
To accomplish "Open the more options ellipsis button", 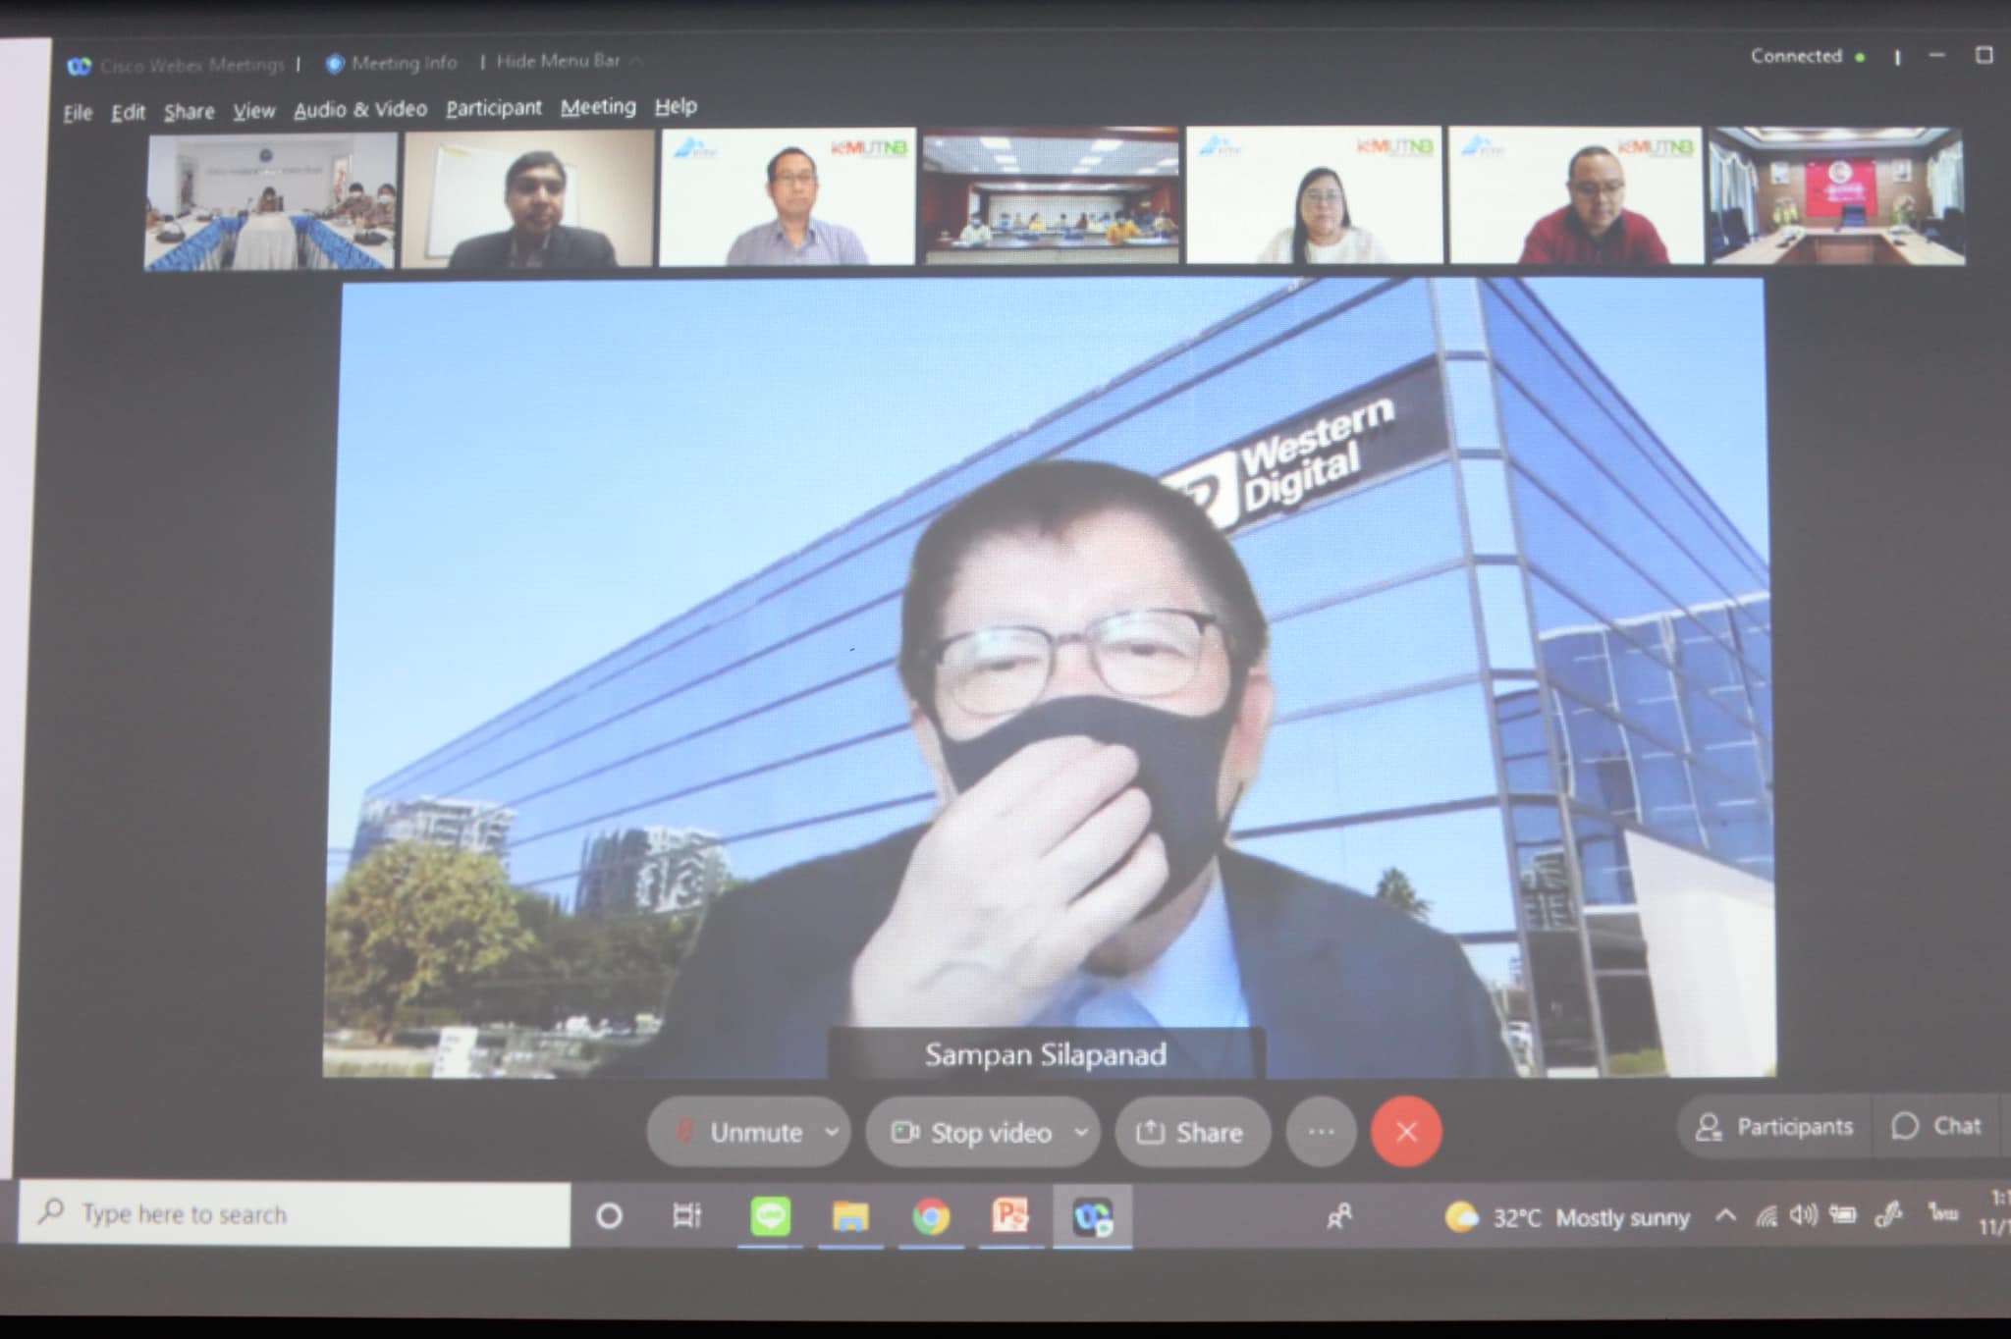I will (x=1321, y=1132).
